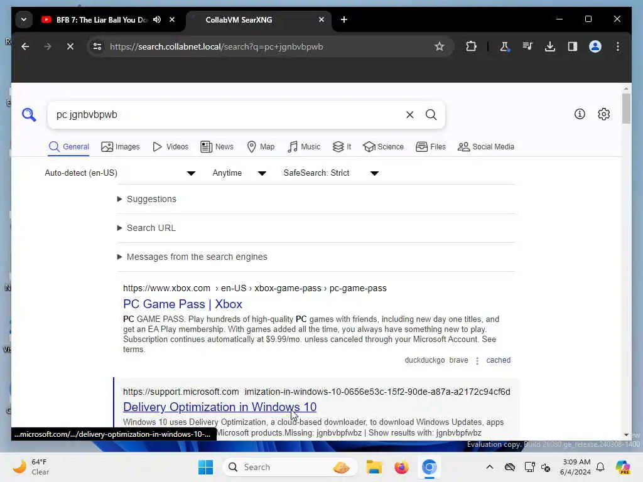This screenshot has width=643, height=482.
Task: Click the SearXNG magnifier logo
Action: click(x=29, y=115)
